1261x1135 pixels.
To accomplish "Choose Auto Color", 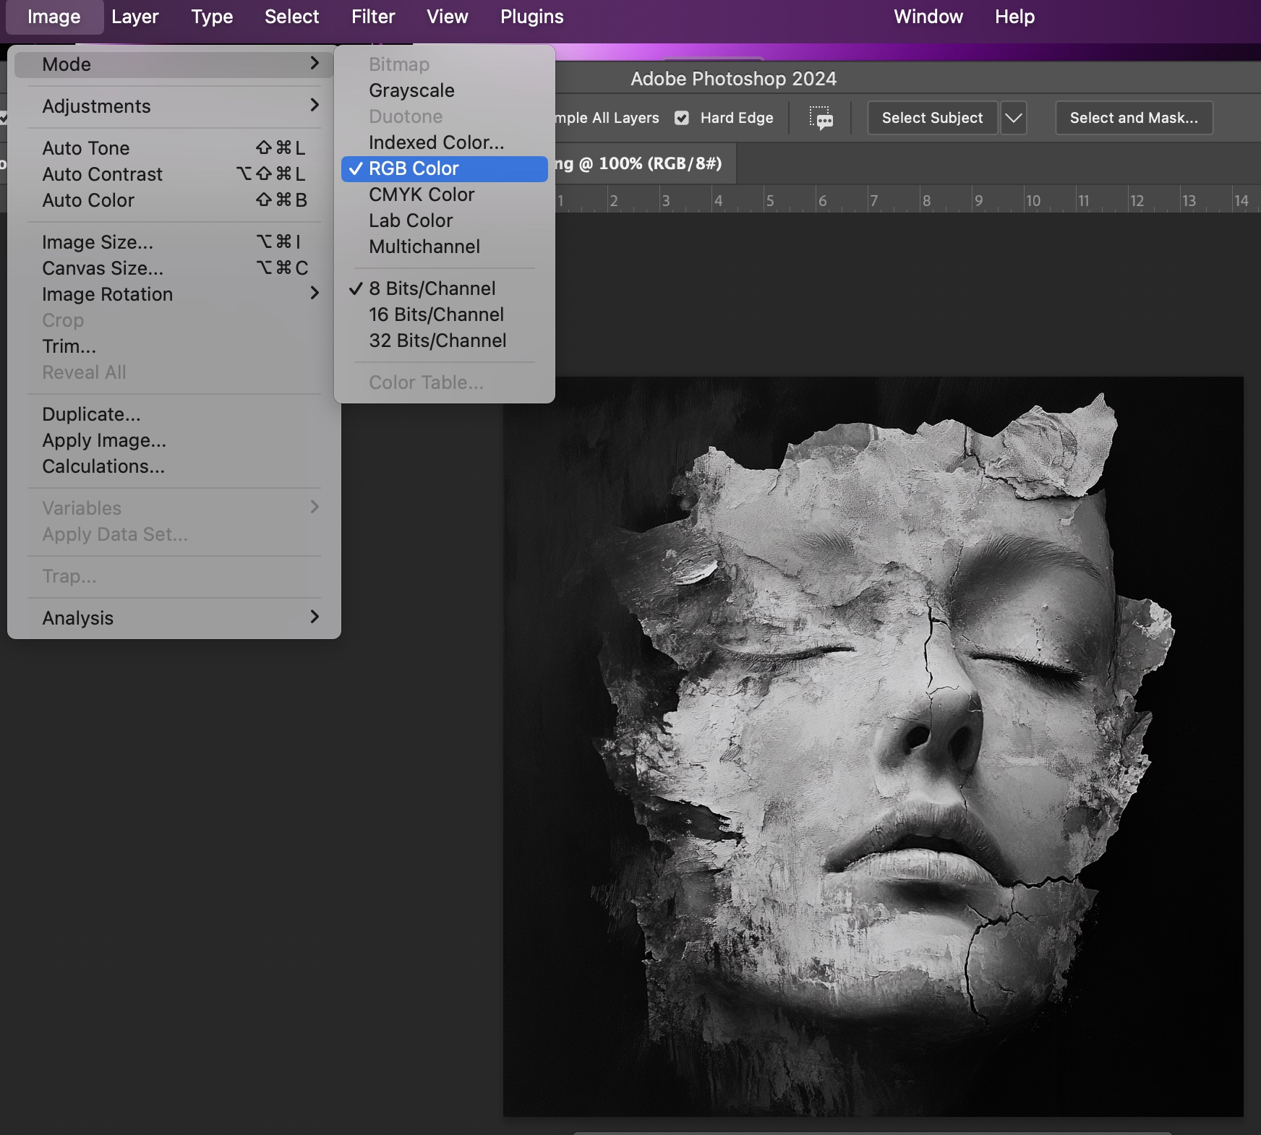I will click(x=174, y=200).
